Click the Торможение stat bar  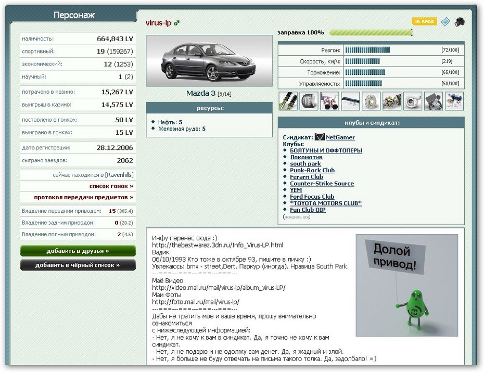click(x=365, y=72)
